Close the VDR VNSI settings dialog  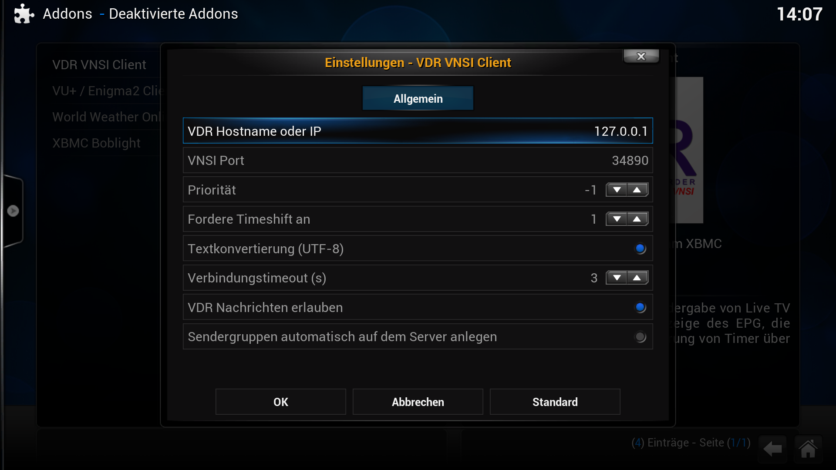(x=641, y=56)
